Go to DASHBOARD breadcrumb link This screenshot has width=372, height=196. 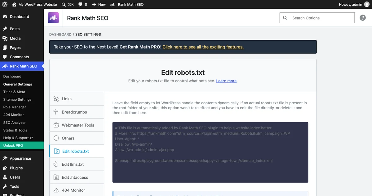pyautogui.click(x=60, y=34)
